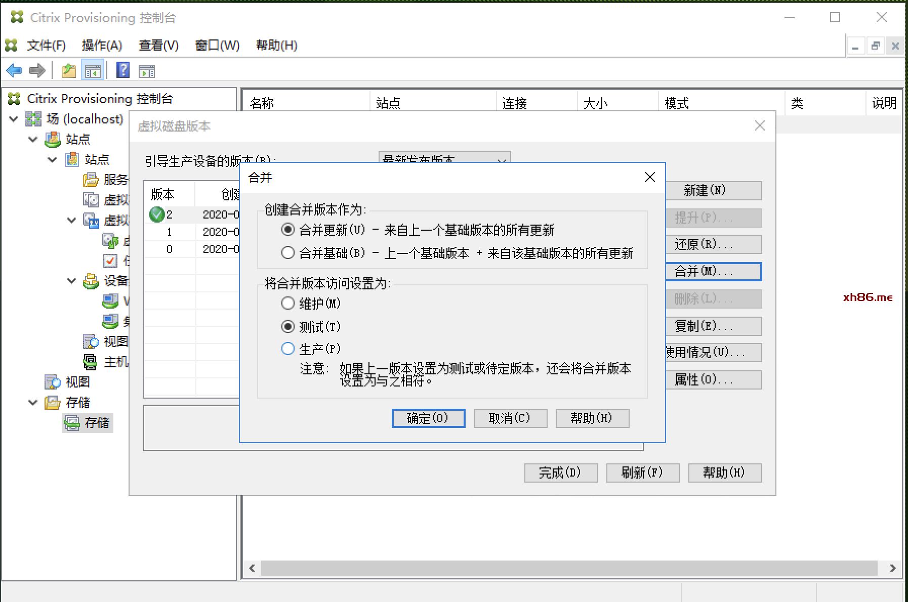Click the 场 (localhost) farm icon

(34, 119)
